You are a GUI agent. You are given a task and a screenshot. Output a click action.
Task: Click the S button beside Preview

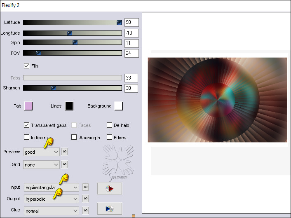64,152
